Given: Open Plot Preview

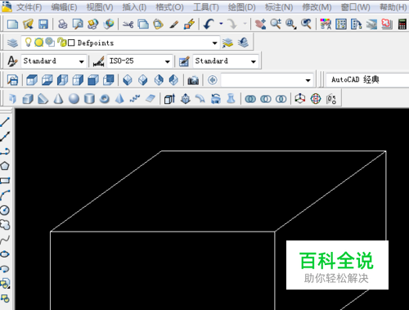Looking at the screenshot, I should point(78,25).
